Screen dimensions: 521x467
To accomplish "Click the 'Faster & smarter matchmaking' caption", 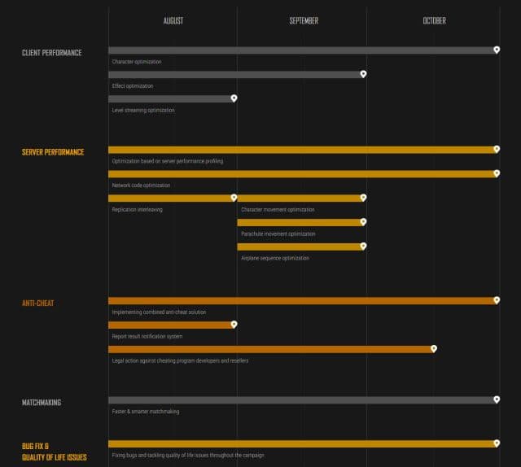I will [x=146, y=412].
